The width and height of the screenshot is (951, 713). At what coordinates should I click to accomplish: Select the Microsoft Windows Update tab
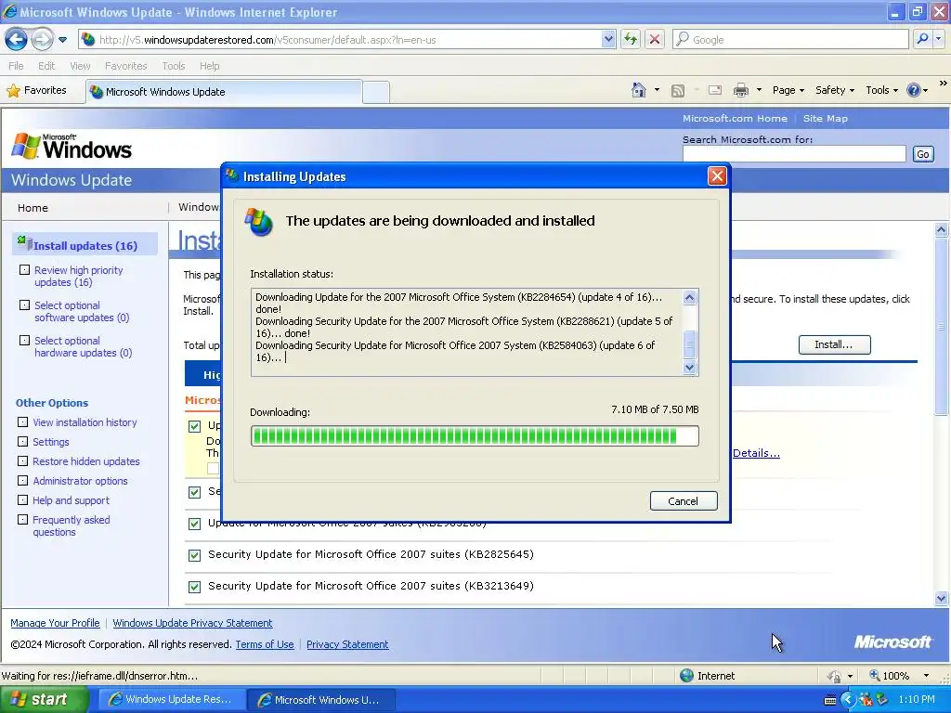pyautogui.click(x=225, y=92)
